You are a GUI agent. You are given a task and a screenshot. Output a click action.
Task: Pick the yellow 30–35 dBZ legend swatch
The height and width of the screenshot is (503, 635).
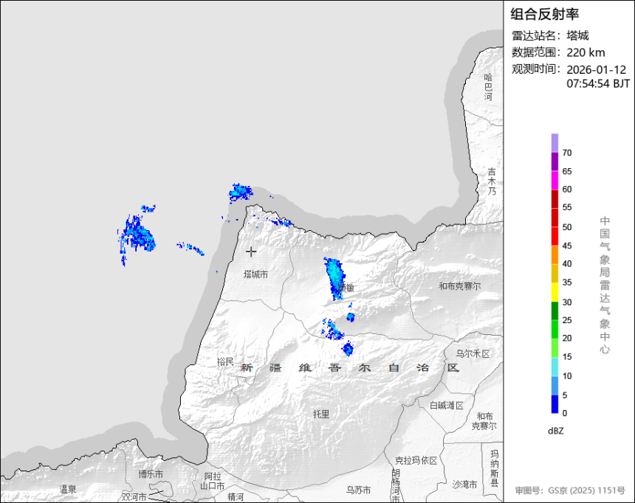[x=555, y=292]
